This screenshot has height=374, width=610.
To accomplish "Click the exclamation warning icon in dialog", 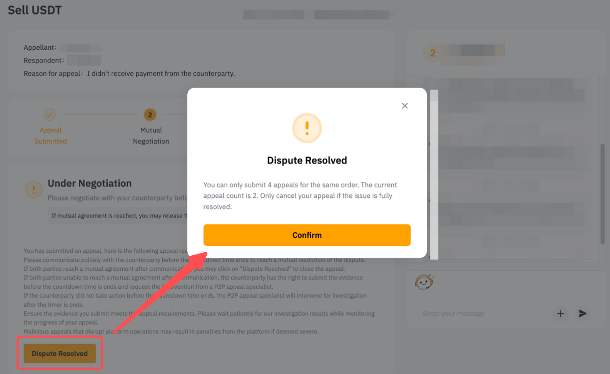I will [x=307, y=129].
